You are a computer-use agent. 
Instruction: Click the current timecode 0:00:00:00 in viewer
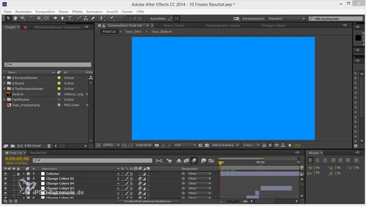pyautogui.click(x=144, y=145)
